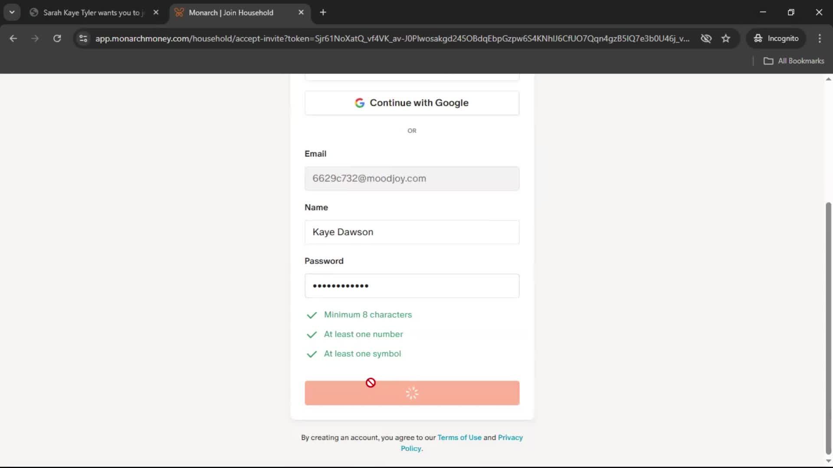Select the Monarch Join Household tab
The height and width of the screenshot is (468, 833).
click(x=231, y=13)
